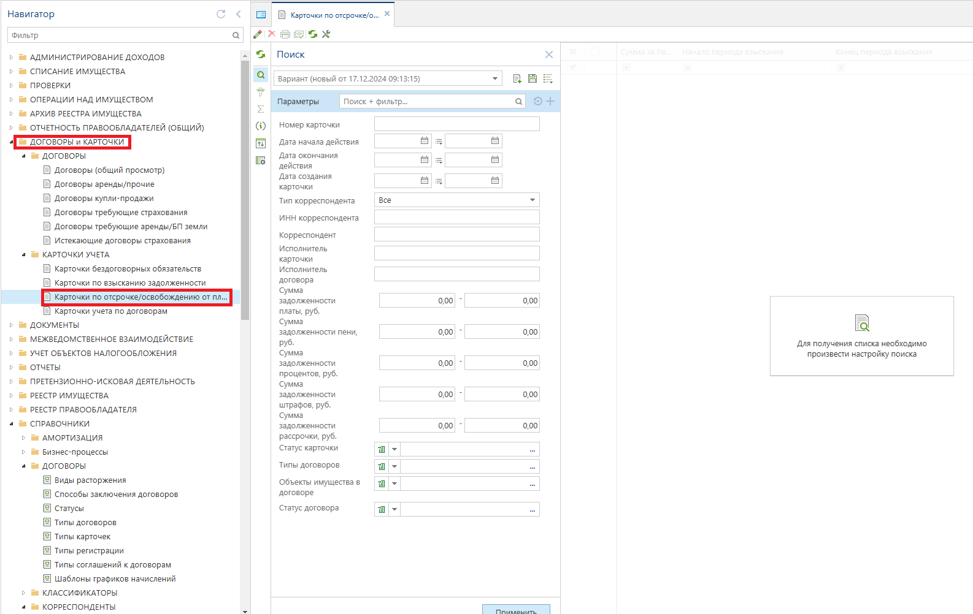973x614 pixels.
Task: Click the Номер карточки input field
Action: pyautogui.click(x=457, y=124)
